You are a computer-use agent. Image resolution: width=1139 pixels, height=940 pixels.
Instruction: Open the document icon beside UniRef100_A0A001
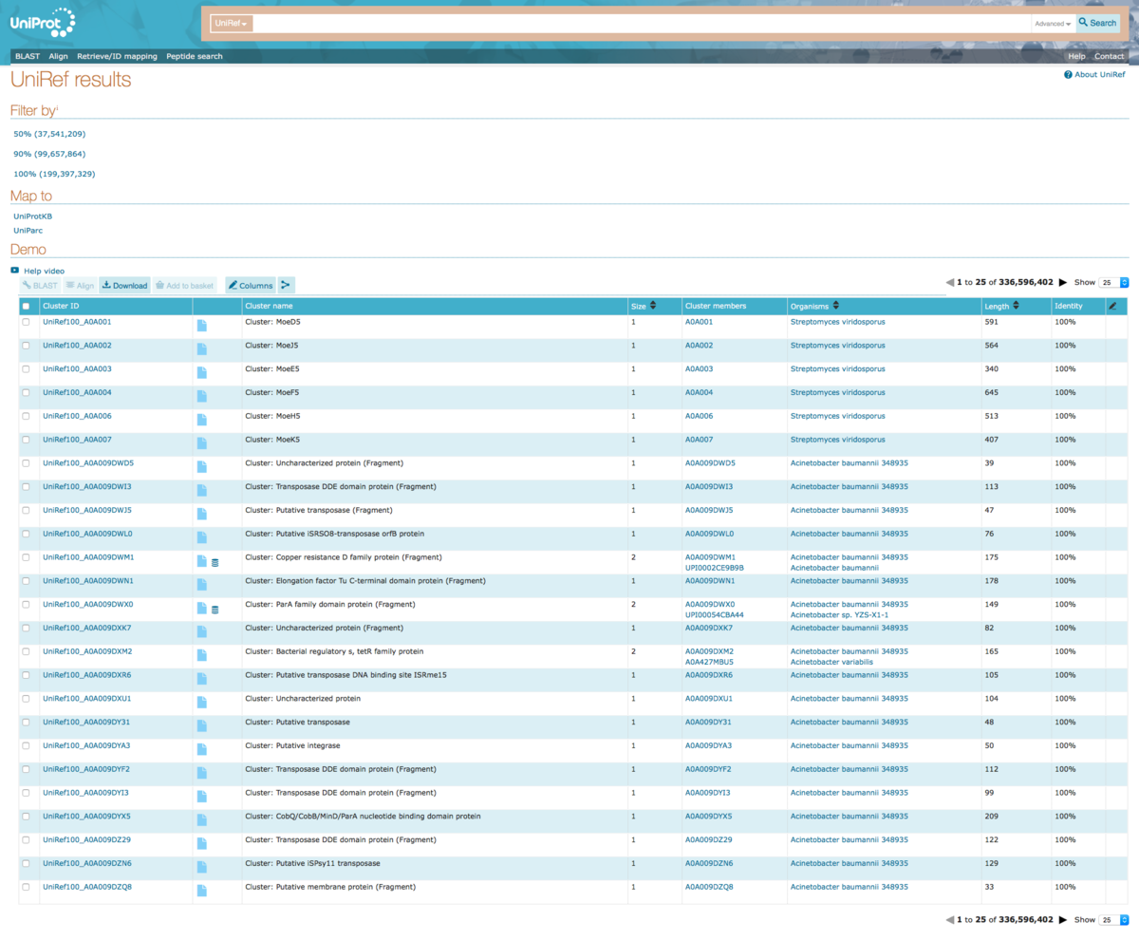click(x=201, y=323)
